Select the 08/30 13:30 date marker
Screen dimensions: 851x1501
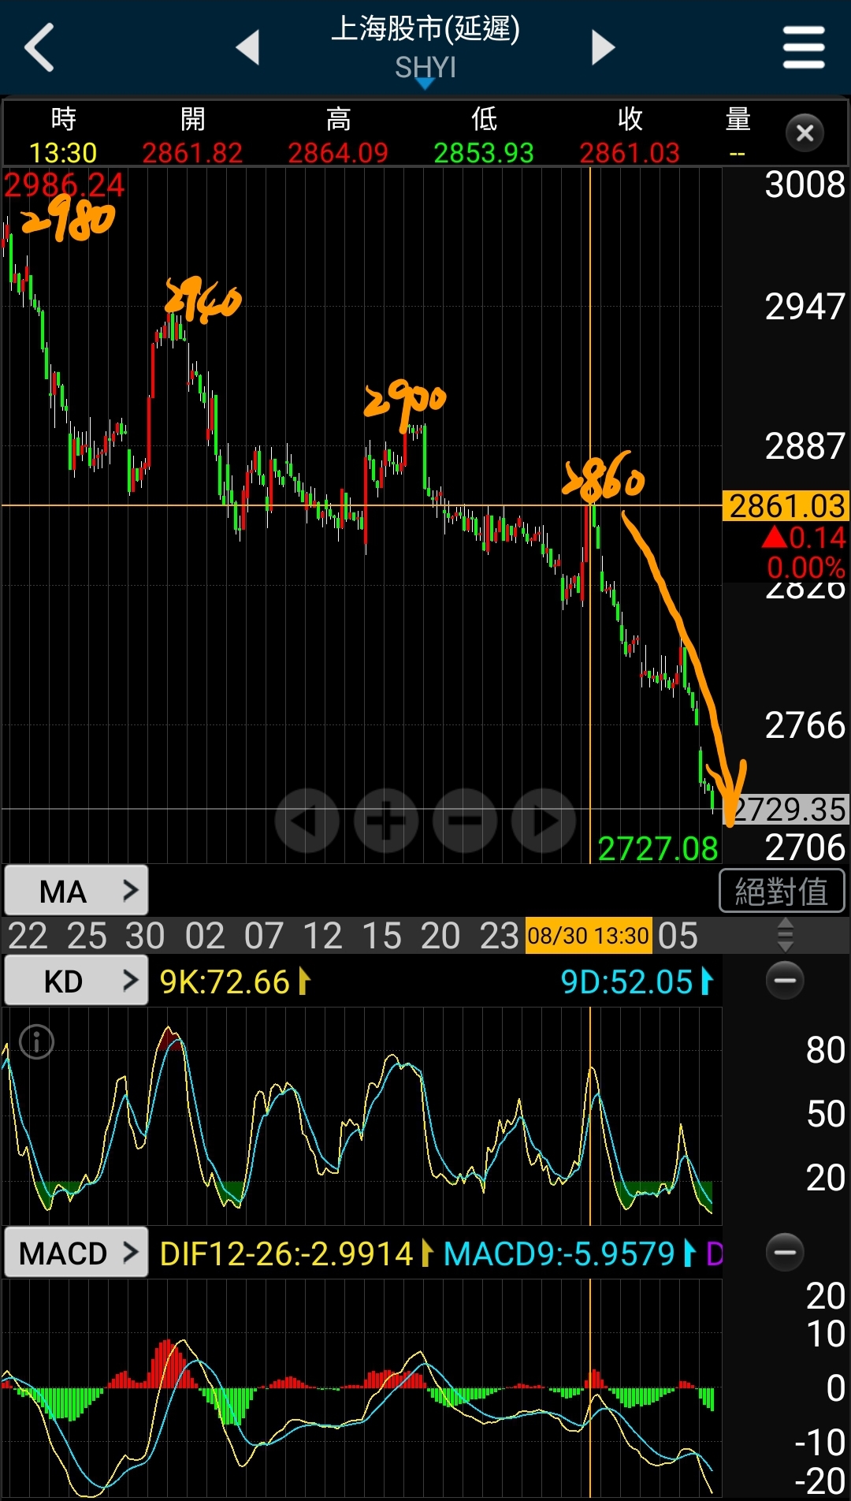(588, 936)
